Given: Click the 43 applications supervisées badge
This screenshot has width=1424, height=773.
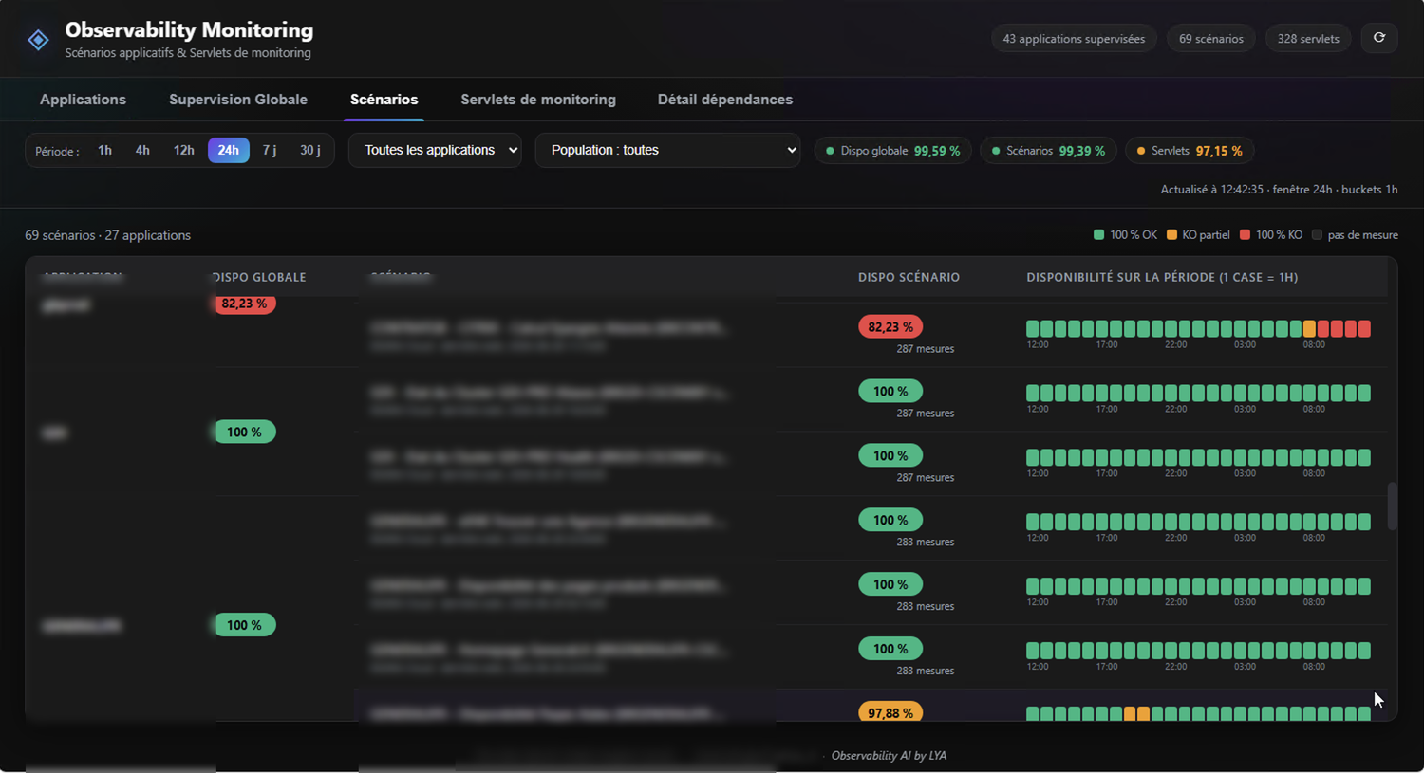Looking at the screenshot, I should (1074, 39).
